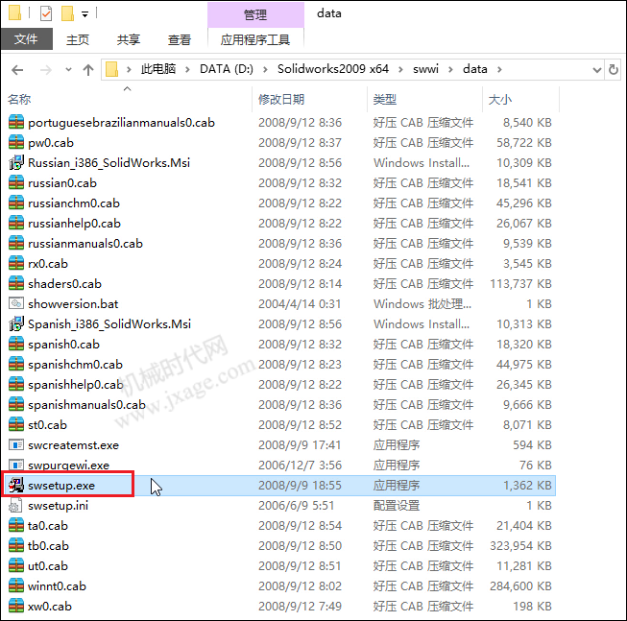627x621 pixels.
Task: Expand chevron after 此电脑 in address bar
Action: [187, 69]
